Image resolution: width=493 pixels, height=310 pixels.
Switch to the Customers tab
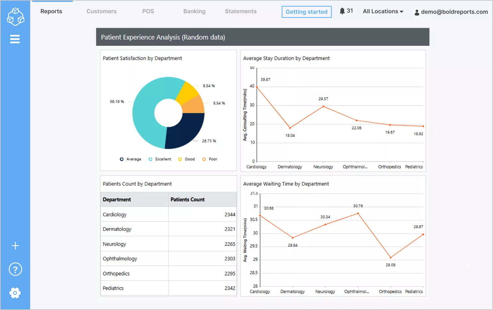(101, 11)
